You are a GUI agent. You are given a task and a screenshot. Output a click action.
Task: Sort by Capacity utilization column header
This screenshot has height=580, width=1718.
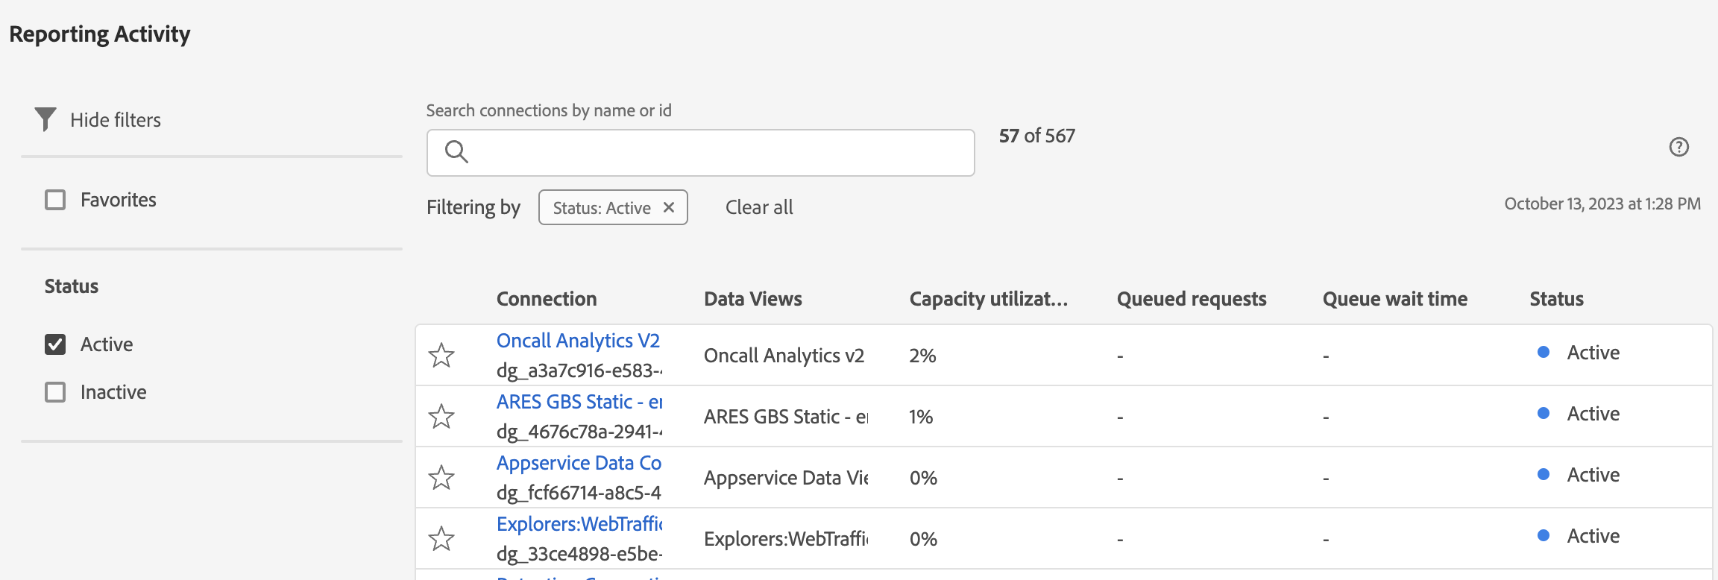[988, 299]
